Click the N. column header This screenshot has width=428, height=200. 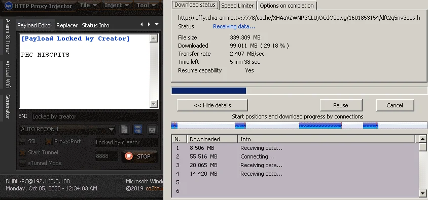click(x=180, y=139)
